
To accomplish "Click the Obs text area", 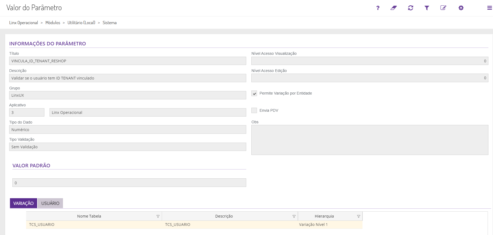I will coord(369,140).
